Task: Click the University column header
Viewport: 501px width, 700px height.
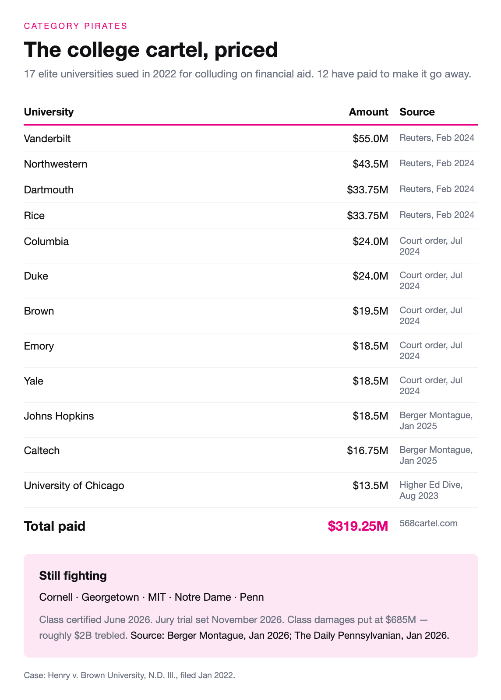Action: click(49, 112)
